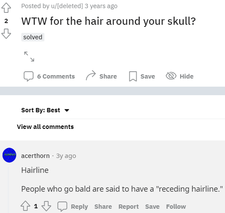Reply to acerthorn's comment
The height and width of the screenshot is (213, 225).
[79, 207]
